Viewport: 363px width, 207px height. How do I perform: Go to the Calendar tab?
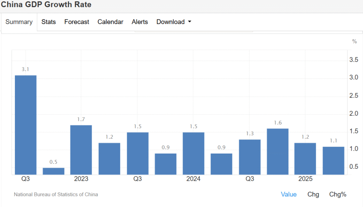pyautogui.click(x=110, y=22)
